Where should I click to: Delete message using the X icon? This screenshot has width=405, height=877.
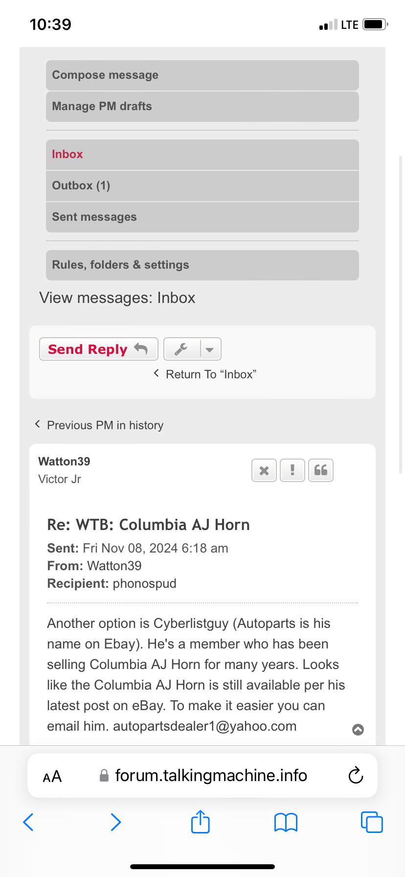264,471
